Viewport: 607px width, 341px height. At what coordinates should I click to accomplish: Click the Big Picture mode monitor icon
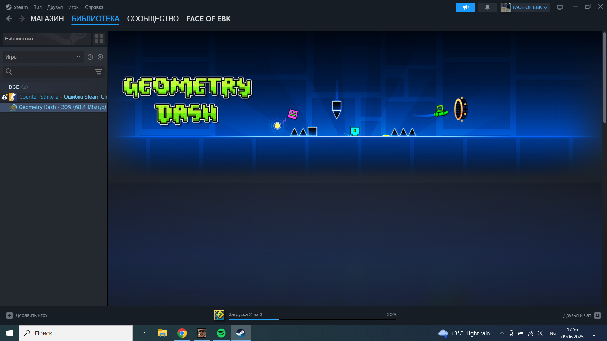pyautogui.click(x=560, y=7)
